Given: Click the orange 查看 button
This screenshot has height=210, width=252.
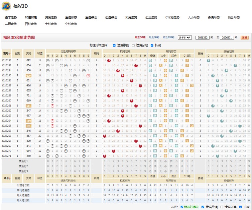Looking at the screenshot, I should (245, 38).
